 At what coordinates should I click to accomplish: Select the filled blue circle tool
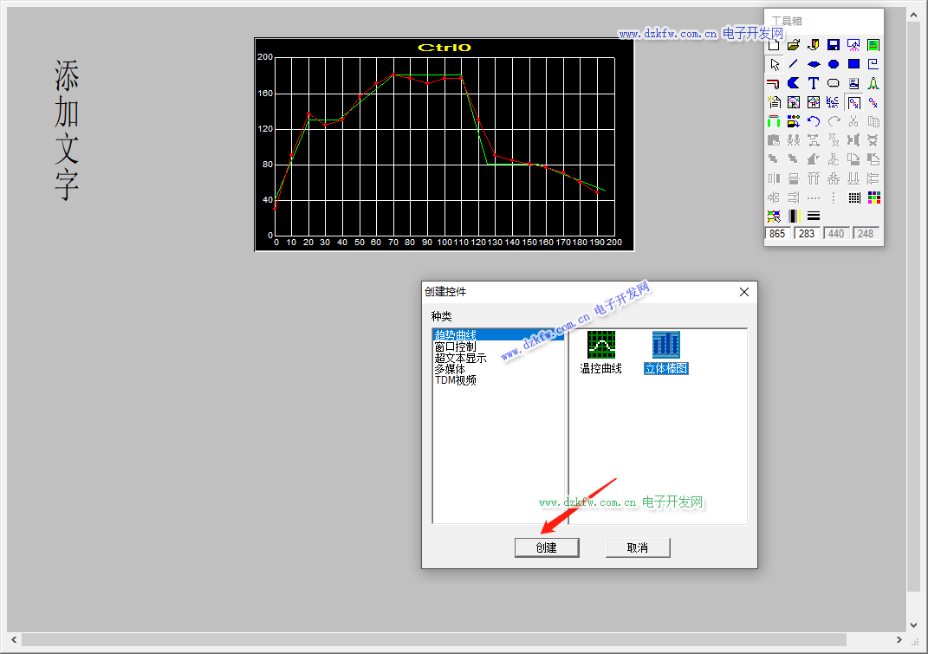(x=834, y=64)
